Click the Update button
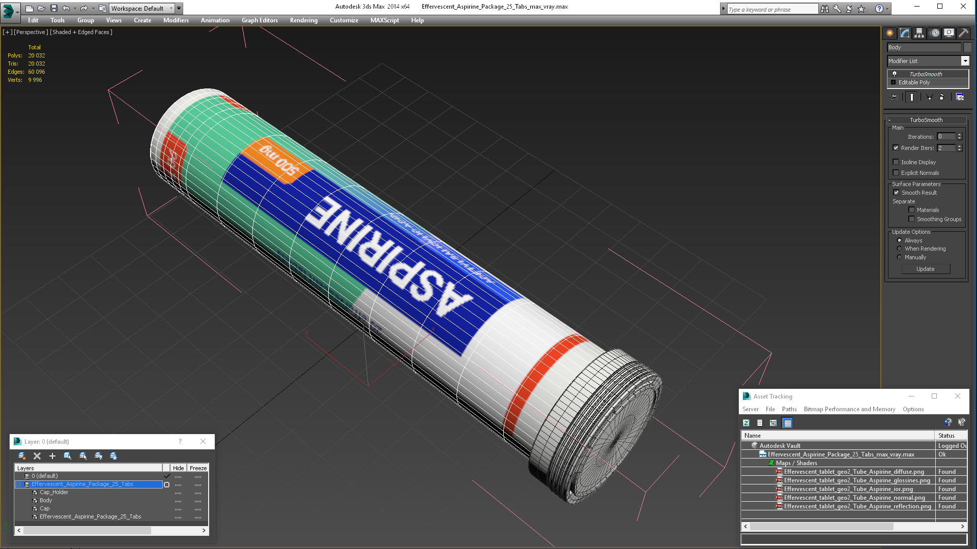Screen dimensions: 977x549 click(925, 269)
